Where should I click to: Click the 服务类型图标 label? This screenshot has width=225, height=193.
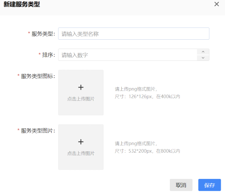[38, 76]
